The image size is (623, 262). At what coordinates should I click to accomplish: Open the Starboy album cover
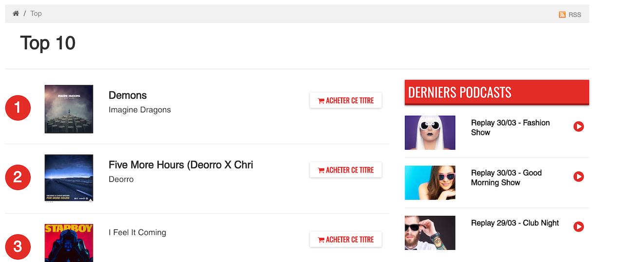pyautogui.click(x=69, y=243)
